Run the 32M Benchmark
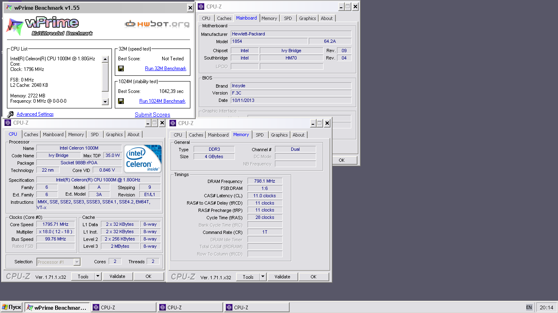The image size is (558, 313). [165, 68]
